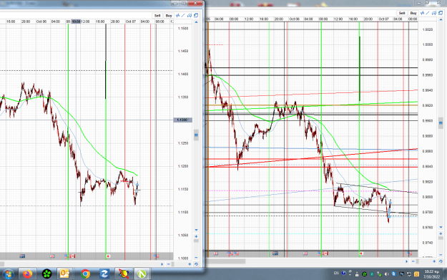The image size is (447, 280).
Task: Open Outlook from the taskbar
Action: point(64,274)
